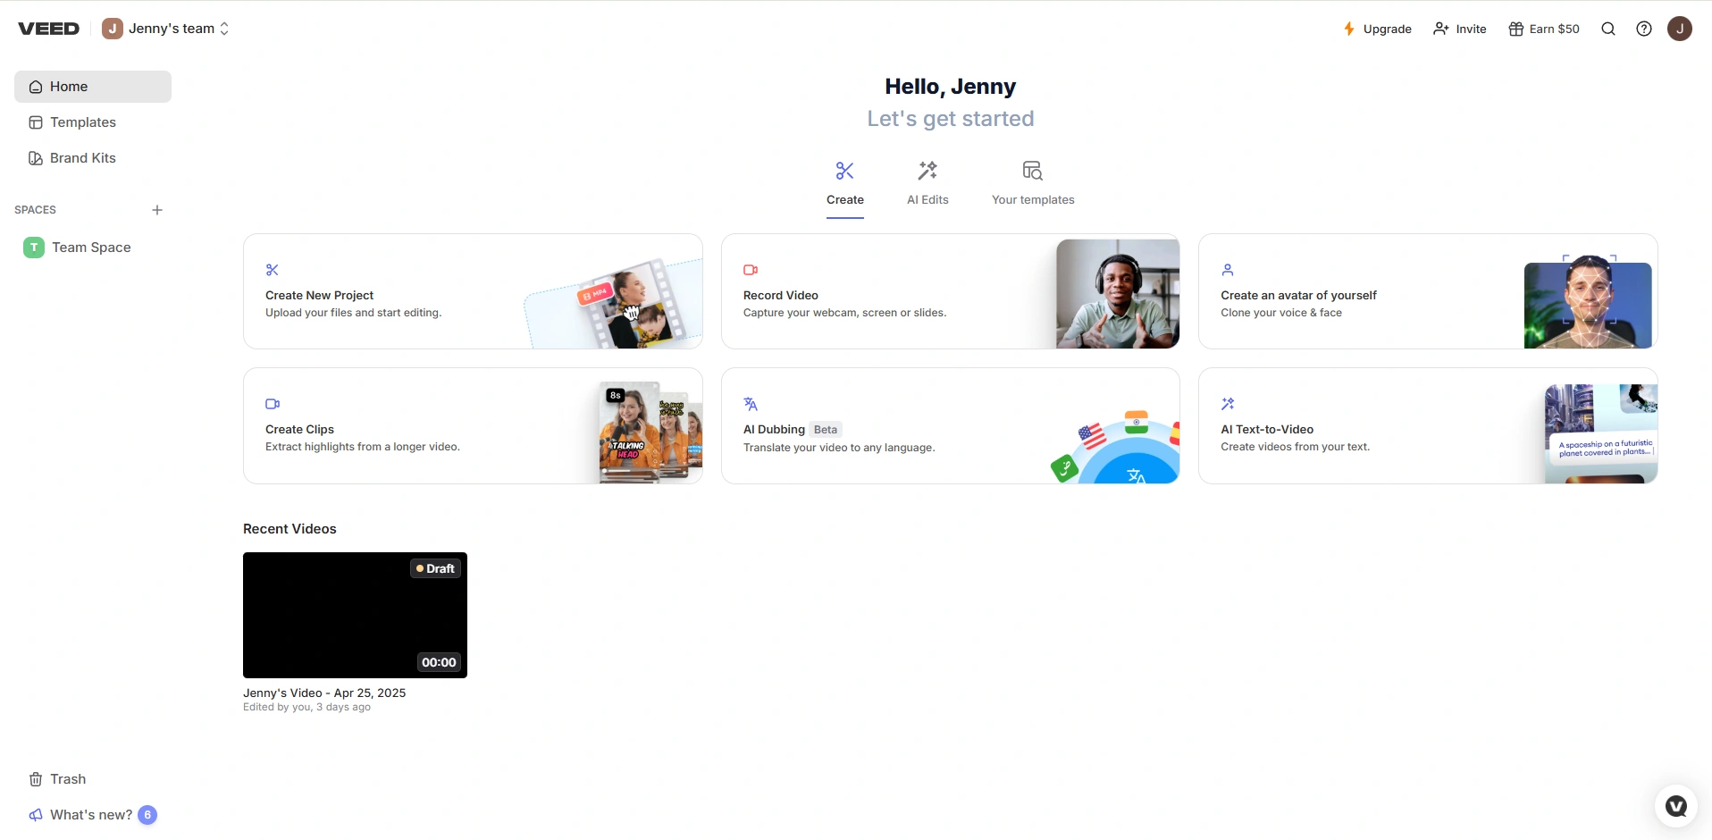The height and width of the screenshot is (840, 1712).
Task: Open the VEED chat widget bubble
Action: [1676, 806]
